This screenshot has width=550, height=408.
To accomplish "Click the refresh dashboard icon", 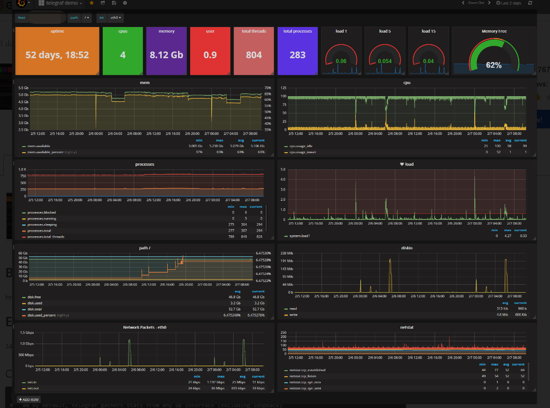I will [x=530, y=3].
